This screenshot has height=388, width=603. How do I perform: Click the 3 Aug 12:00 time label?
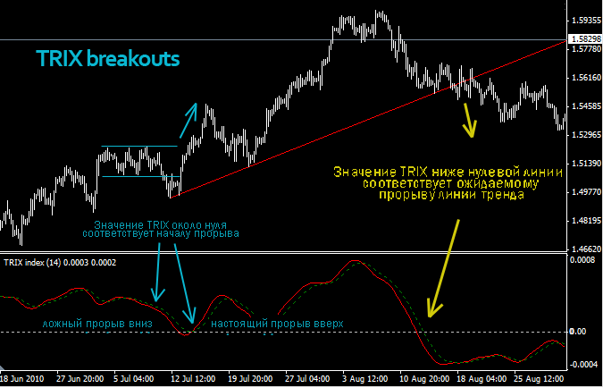[x=365, y=379]
